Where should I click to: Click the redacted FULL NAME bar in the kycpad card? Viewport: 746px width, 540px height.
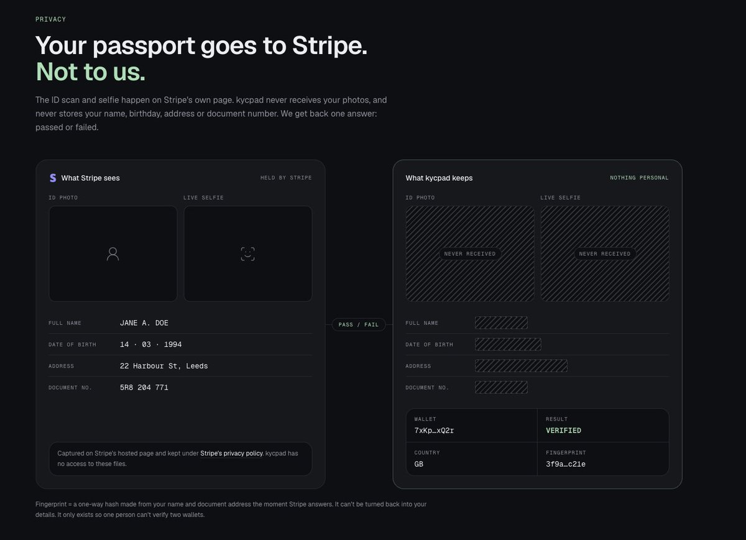pyautogui.click(x=501, y=323)
